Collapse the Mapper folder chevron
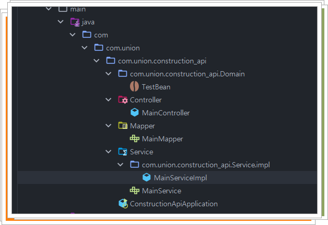Screen dimensions: 328x225 [108, 126]
